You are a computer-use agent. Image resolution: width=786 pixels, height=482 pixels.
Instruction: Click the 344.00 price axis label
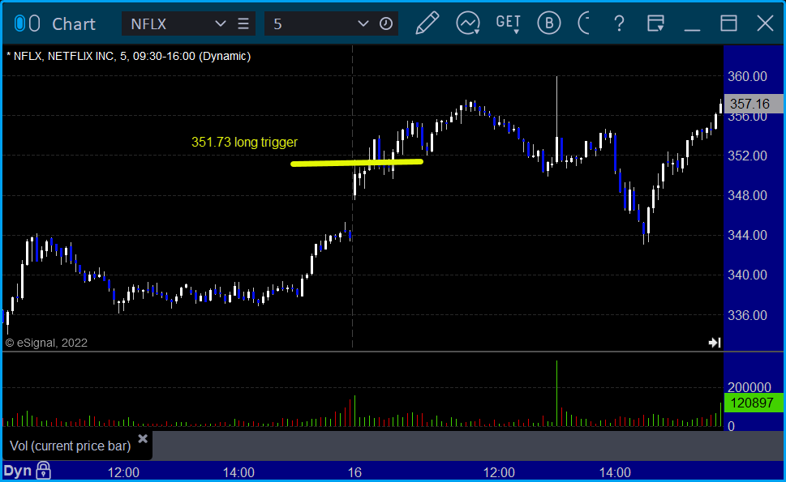pyautogui.click(x=747, y=235)
